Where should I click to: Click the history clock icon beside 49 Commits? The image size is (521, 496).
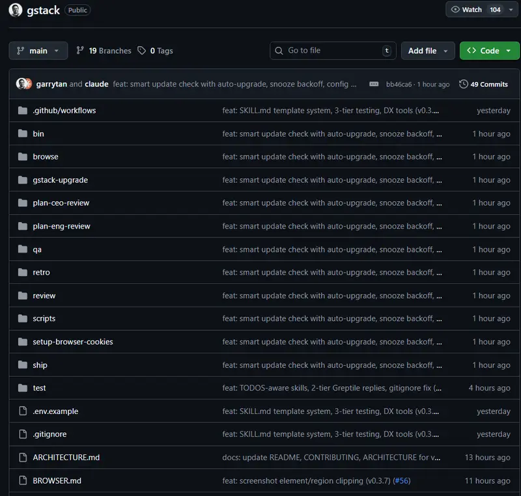[x=462, y=83]
